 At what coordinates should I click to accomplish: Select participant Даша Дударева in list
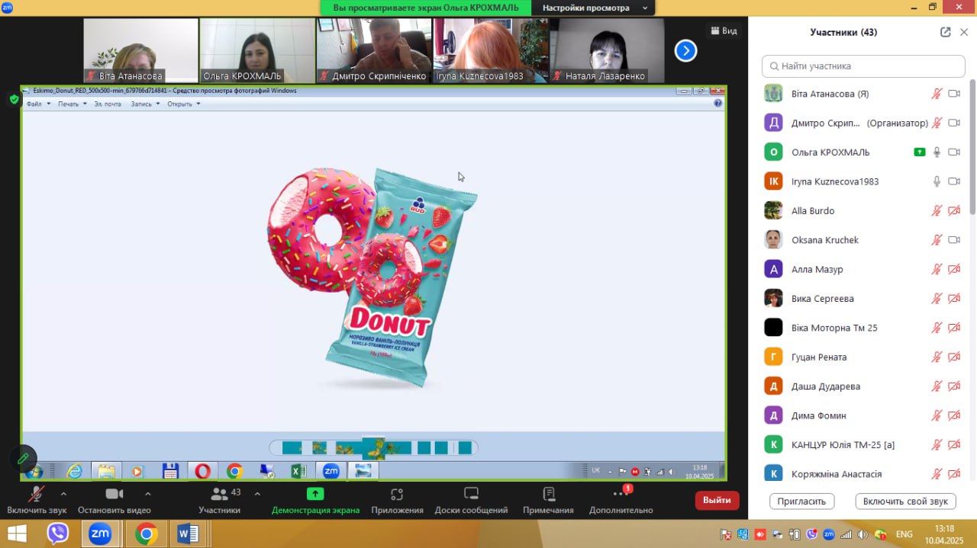point(863,386)
